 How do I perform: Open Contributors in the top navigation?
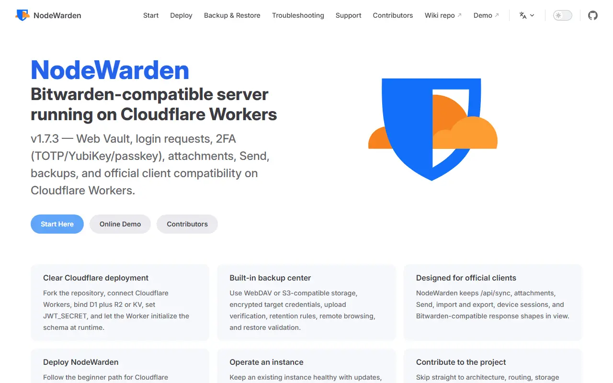(393, 15)
